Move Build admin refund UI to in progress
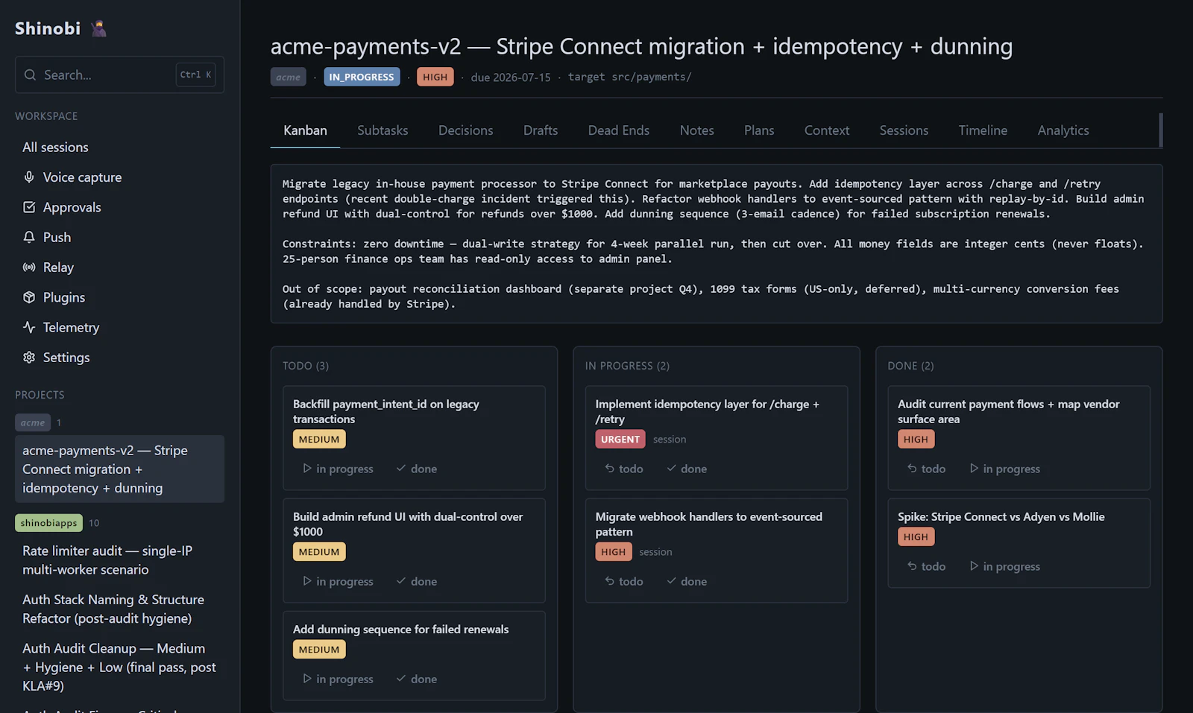The height and width of the screenshot is (713, 1193). pyautogui.click(x=338, y=581)
